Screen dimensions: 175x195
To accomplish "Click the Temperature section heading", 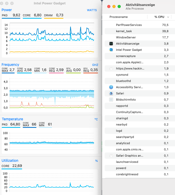I will click(x=12, y=119).
